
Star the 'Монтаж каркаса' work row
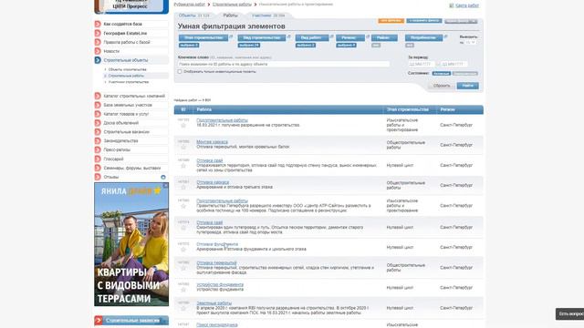[x=183, y=148]
